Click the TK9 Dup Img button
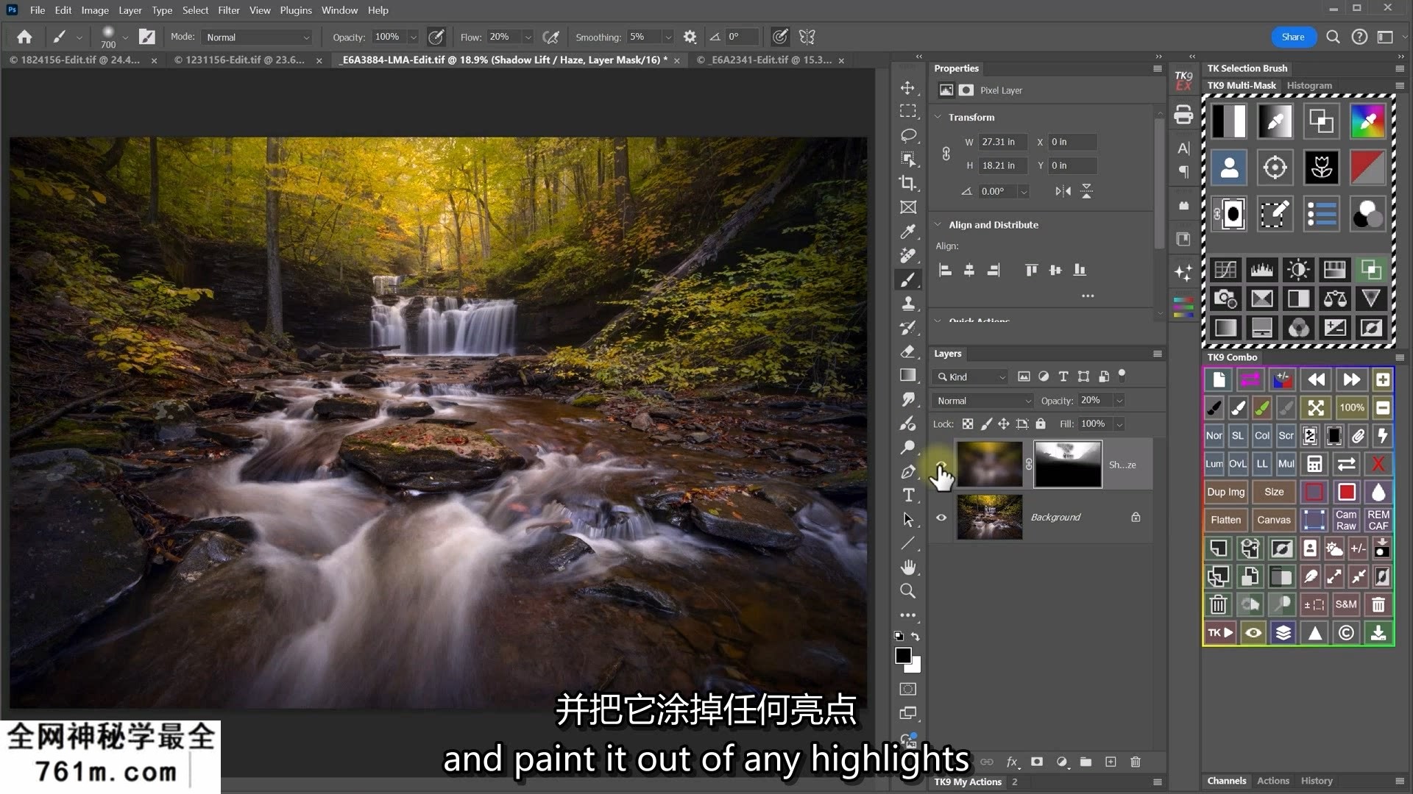This screenshot has height=794, width=1413. pyautogui.click(x=1226, y=492)
